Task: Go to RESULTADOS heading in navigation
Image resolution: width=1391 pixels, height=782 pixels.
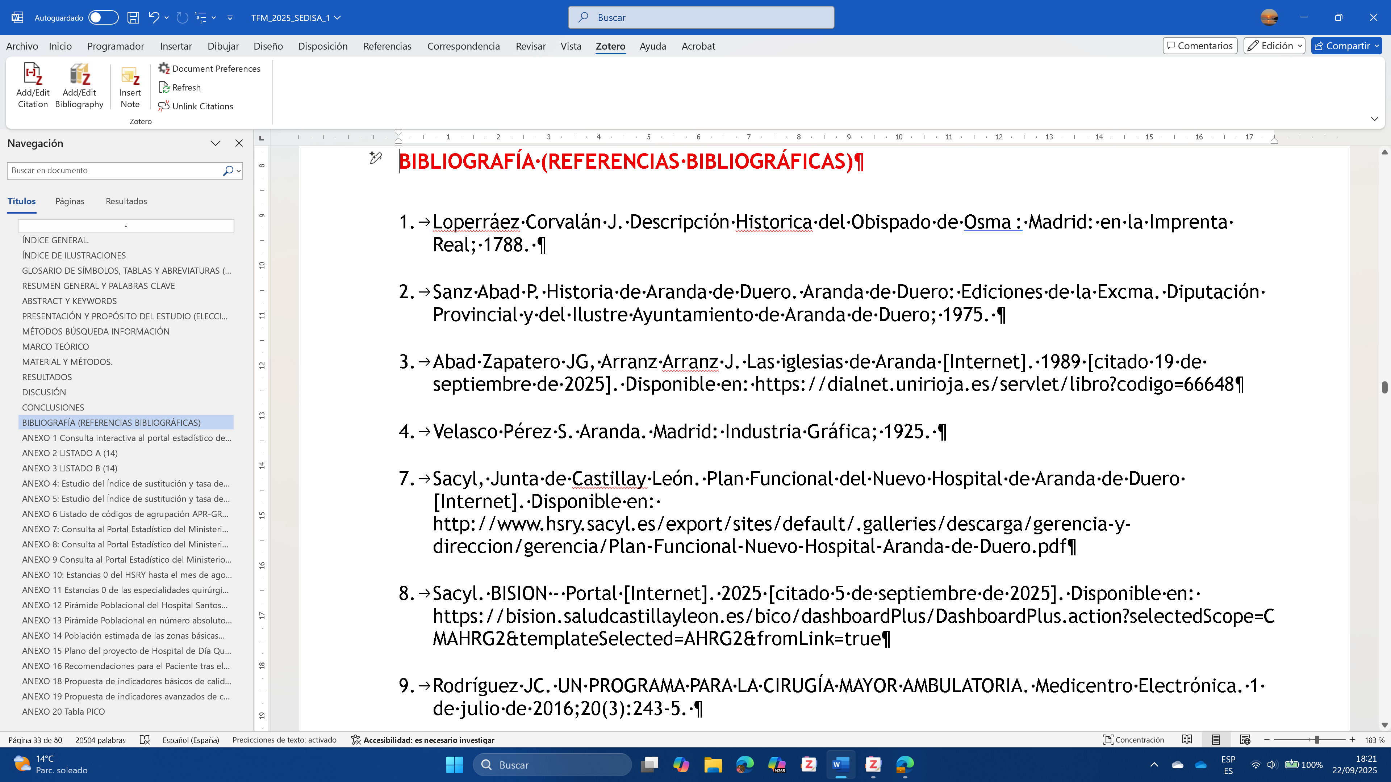Action: click(x=47, y=377)
